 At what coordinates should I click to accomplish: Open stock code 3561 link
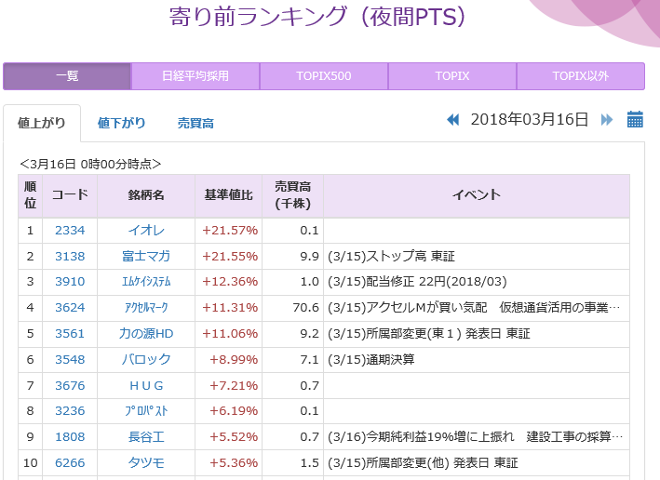[x=70, y=334]
